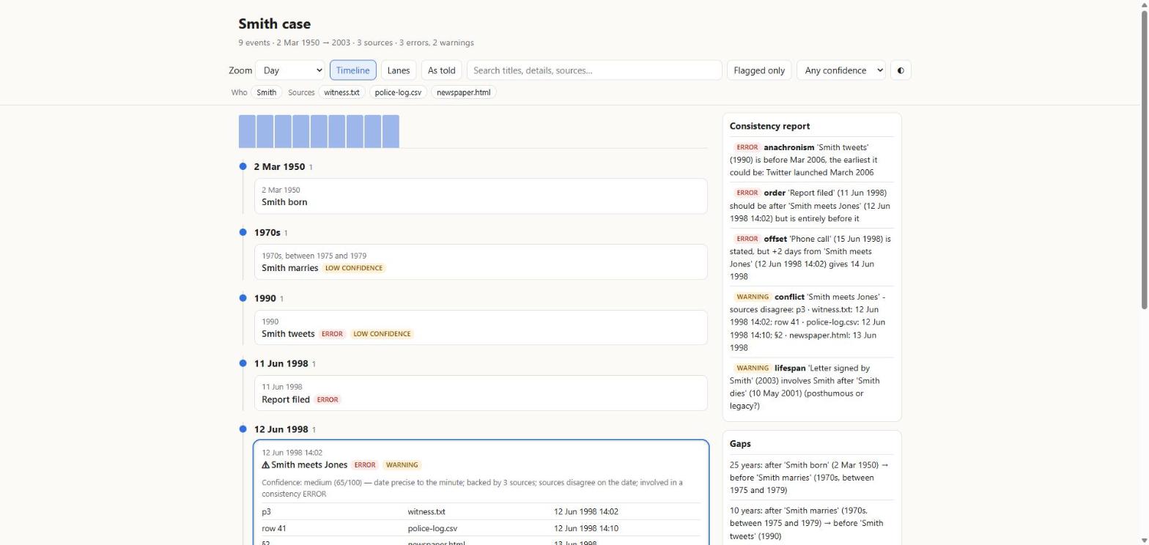The height and width of the screenshot is (545, 1149).
Task: Open the Smith born event card
Action: 481,196
